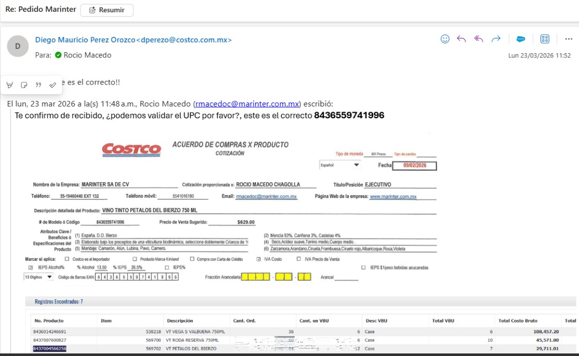Expand the Español language dropdown

(x=356, y=165)
